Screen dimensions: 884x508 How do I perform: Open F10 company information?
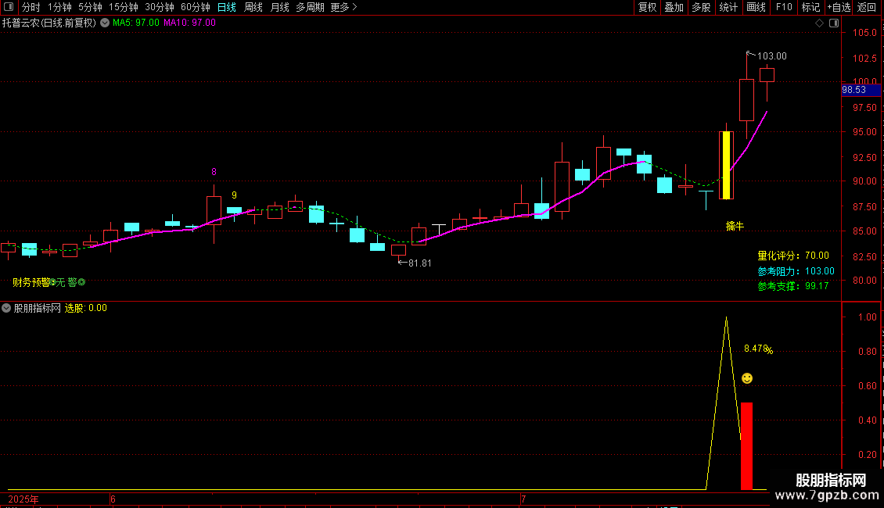(784, 7)
